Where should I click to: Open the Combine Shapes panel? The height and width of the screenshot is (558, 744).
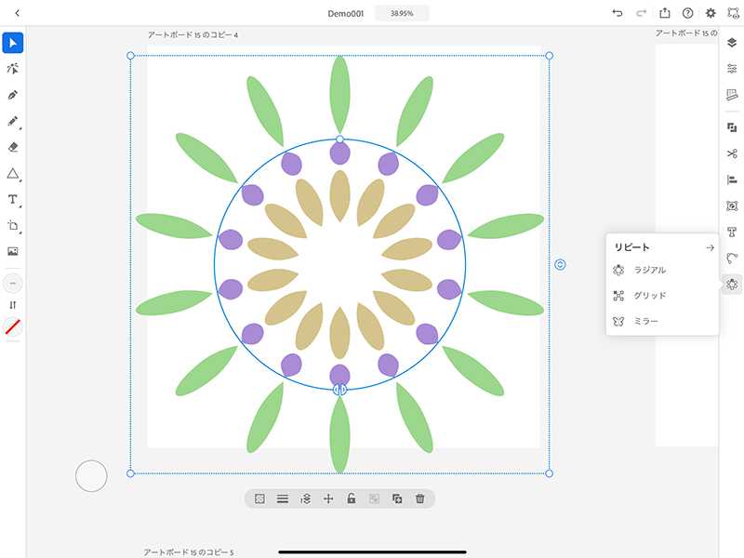pos(732,127)
